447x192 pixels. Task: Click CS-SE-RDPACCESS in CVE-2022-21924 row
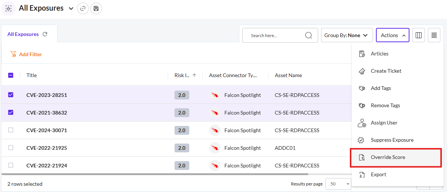point(297,166)
